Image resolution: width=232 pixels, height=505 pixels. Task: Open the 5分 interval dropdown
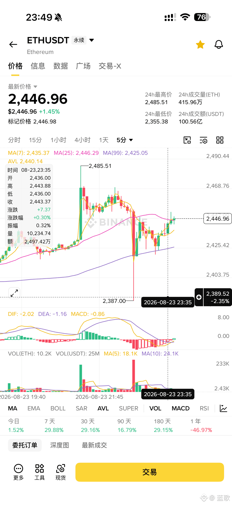pyautogui.click(x=125, y=140)
